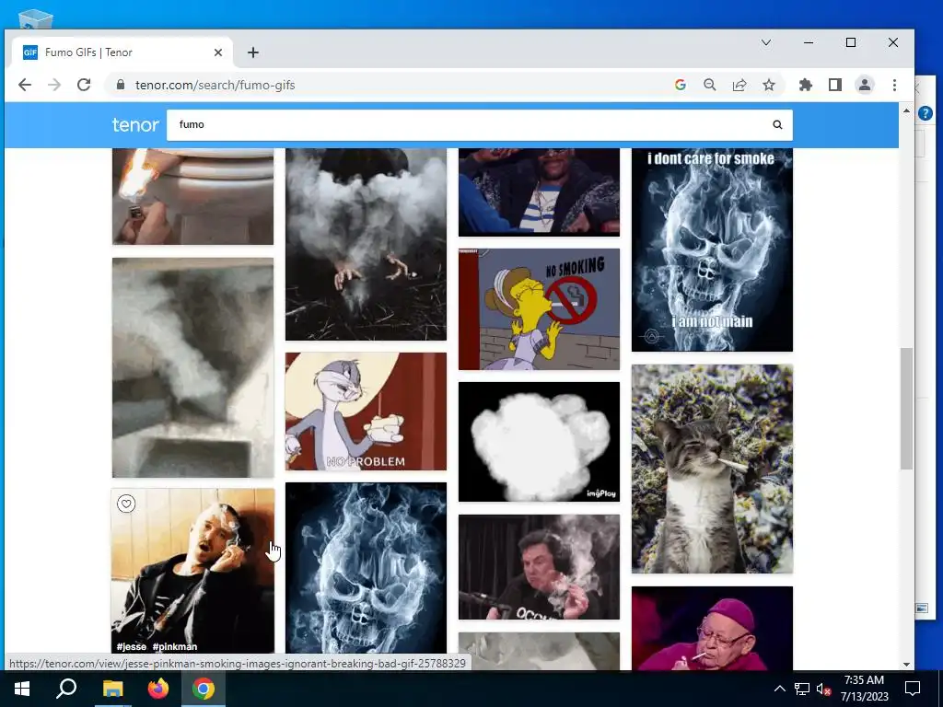
Task: Open the cat smoking joint GIF
Action: 712,469
